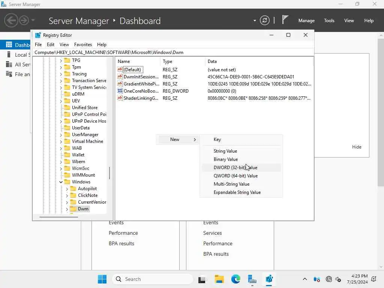Choose String Value from New submenu
Image resolution: width=384 pixels, height=288 pixels.
coord(241,151)
